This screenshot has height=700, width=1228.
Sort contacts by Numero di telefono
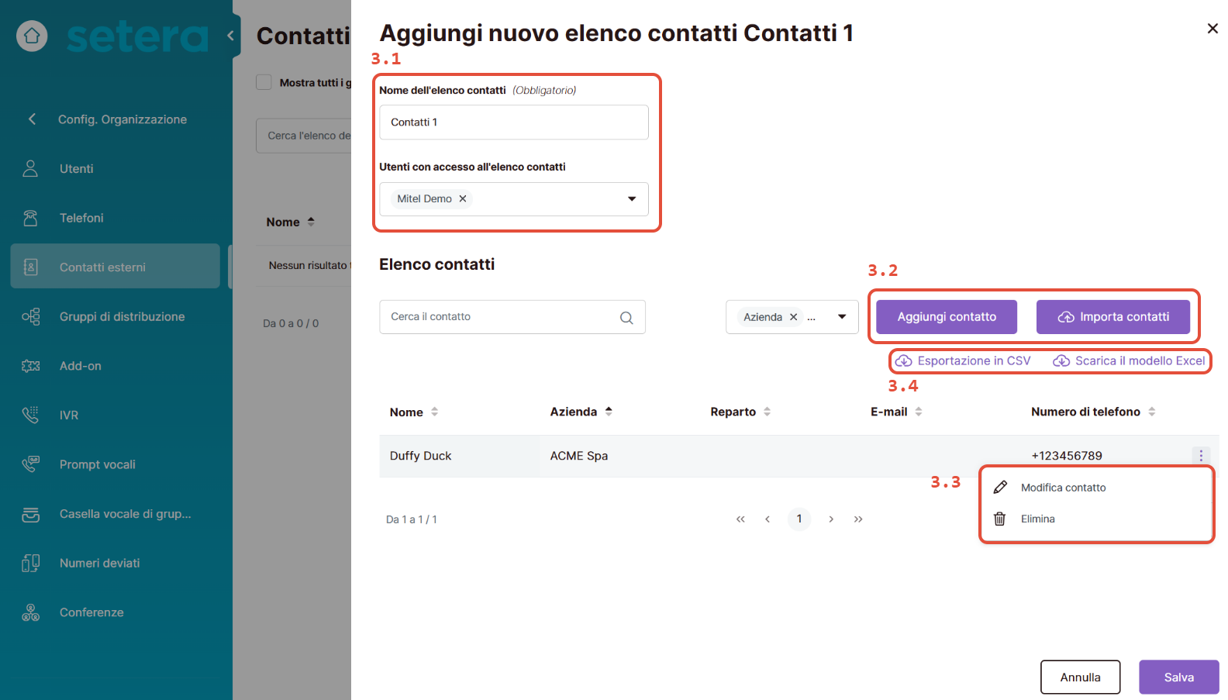coord(1152,412)
